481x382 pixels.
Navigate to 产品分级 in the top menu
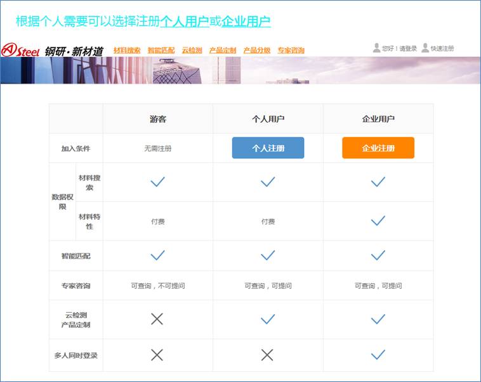tap(257, 50)
